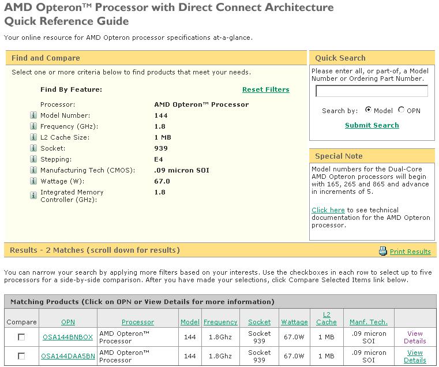Click the Print Results link
Image resolution: width=439 pixels, height=367 pixels.
(410, 252)
